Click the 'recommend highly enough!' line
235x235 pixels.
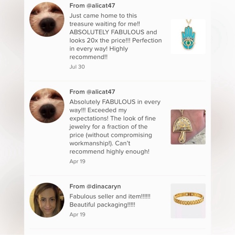109,152
